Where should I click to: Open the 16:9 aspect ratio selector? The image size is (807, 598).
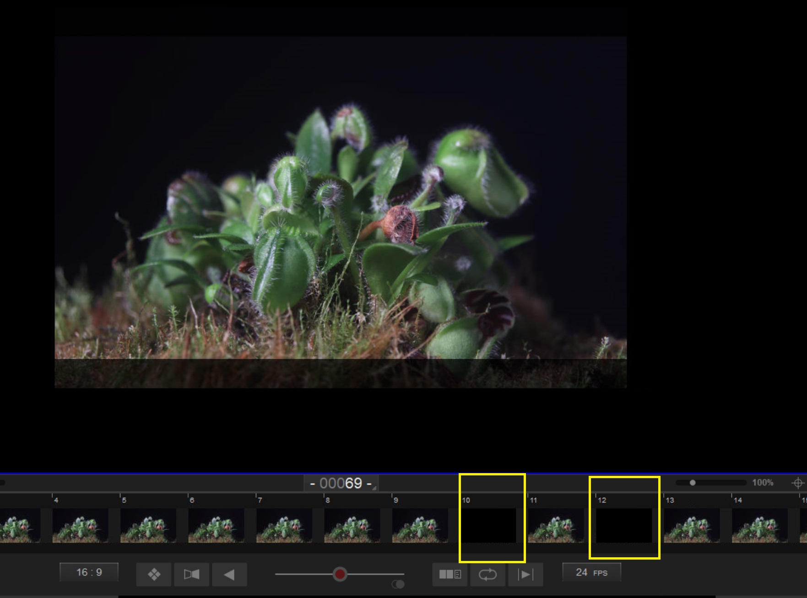[89, 572]
